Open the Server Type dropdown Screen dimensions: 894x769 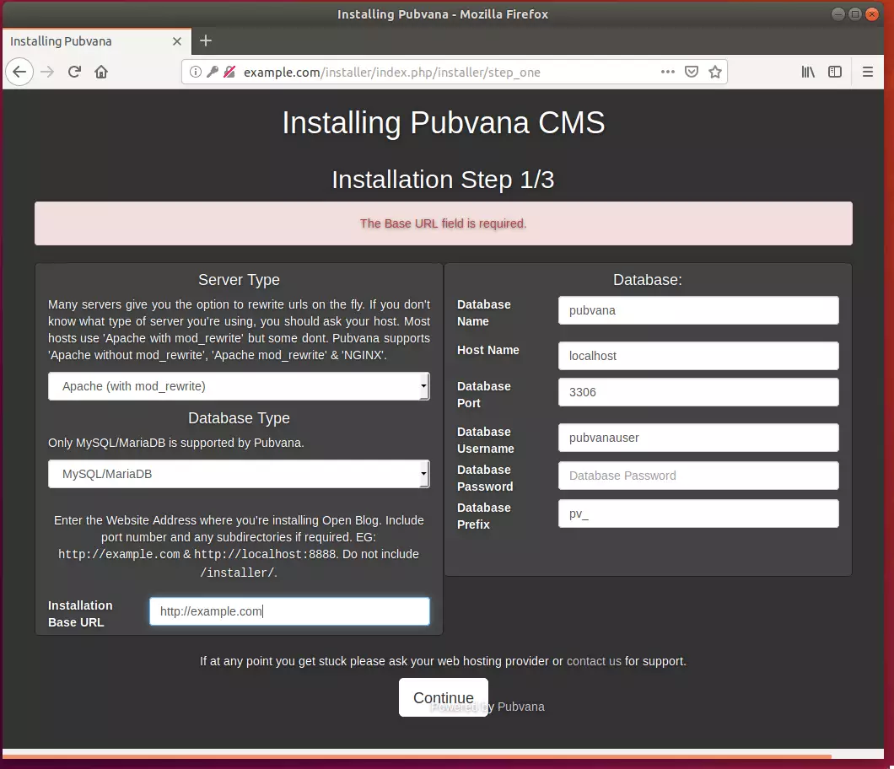tap(239, 386)
